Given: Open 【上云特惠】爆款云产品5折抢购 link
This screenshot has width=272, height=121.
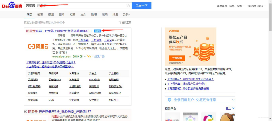Looking at the screenshot, I should click(187, 84).
